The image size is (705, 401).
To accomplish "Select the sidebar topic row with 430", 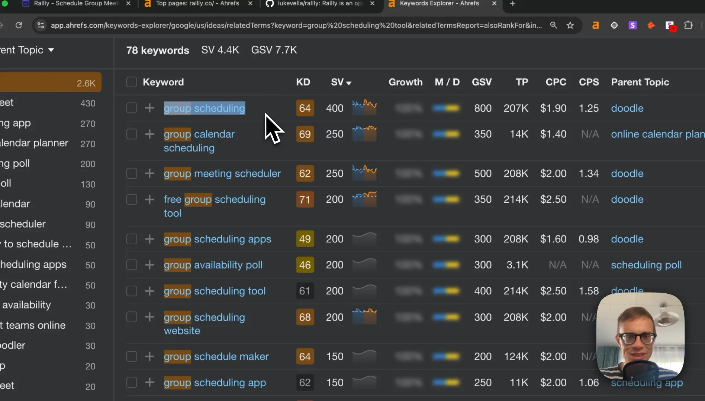I will click(51, 103).
